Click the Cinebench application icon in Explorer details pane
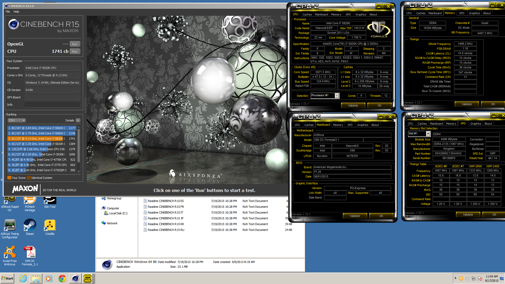The width and height of the screenshot is (505, 284). (x=107, y=264)
